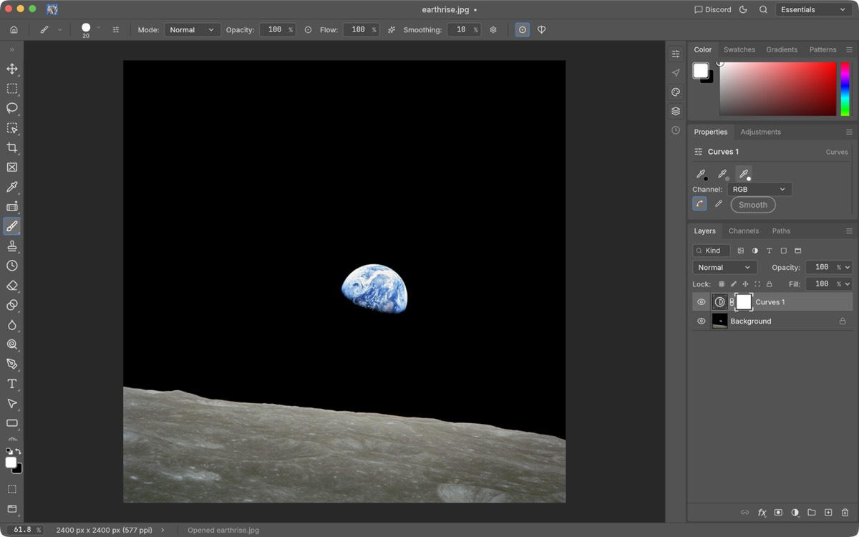
Task: Switch to the Channels tab
Action: pos(744,231)
